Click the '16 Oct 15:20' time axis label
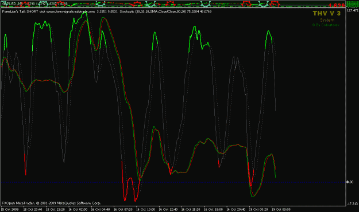Image resolution: width=359 pixels, height=212 pixels. pyautogui.click(x=191, y=209)
